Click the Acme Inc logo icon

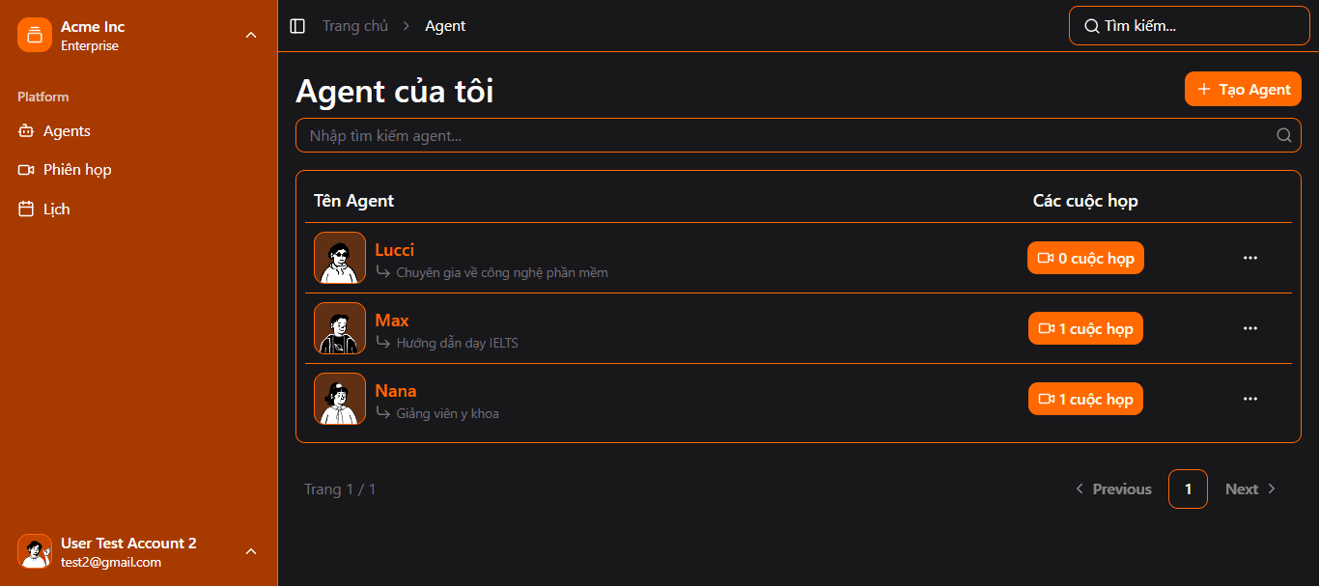35,36
